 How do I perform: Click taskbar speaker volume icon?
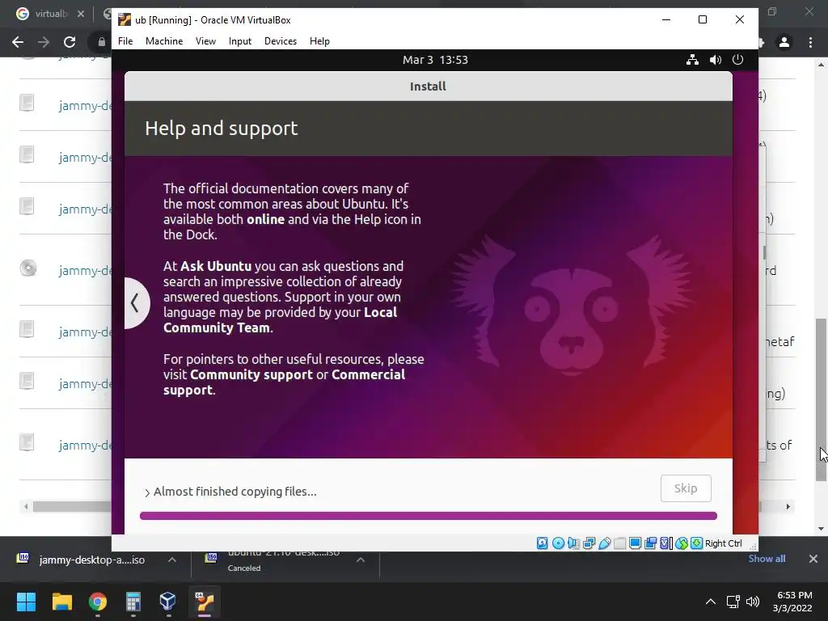(753, 602)
